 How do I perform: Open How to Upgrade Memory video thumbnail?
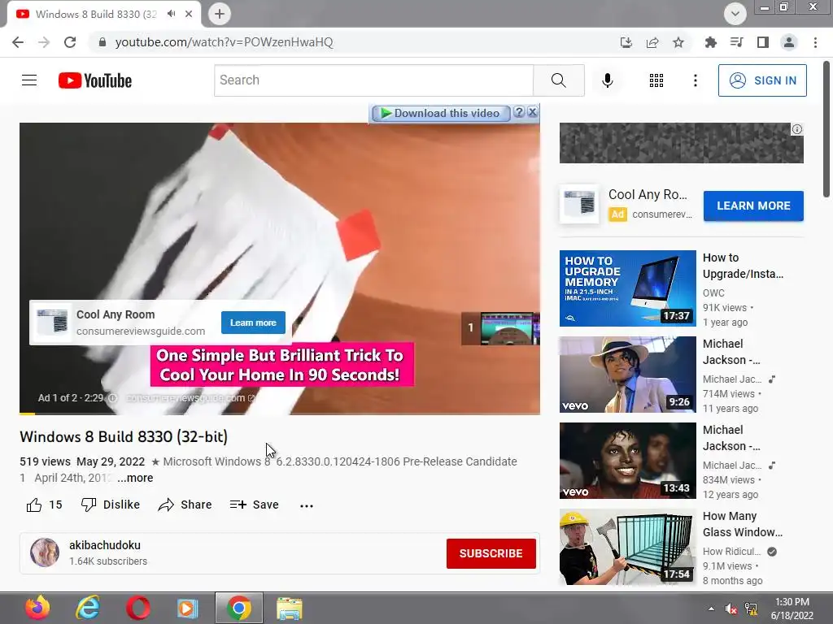point(627,288)
